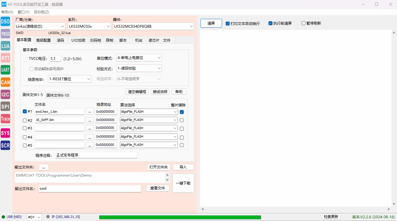397x221 pixels.
Task: Select the Trace sidebar icon
Action: (x=5, y=119)
